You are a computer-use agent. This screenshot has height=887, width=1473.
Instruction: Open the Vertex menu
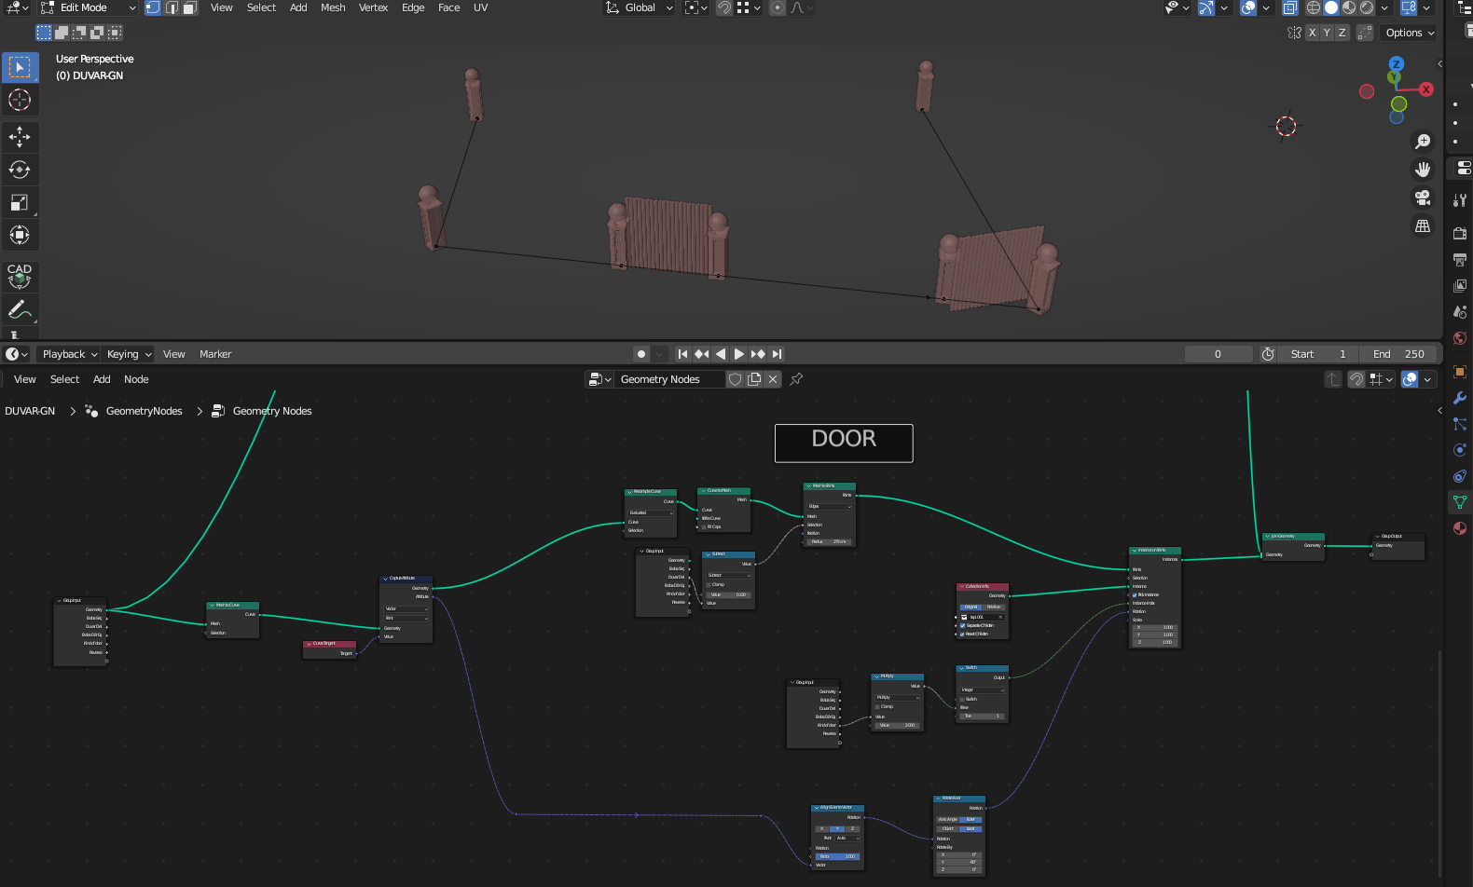click(373, 7)
